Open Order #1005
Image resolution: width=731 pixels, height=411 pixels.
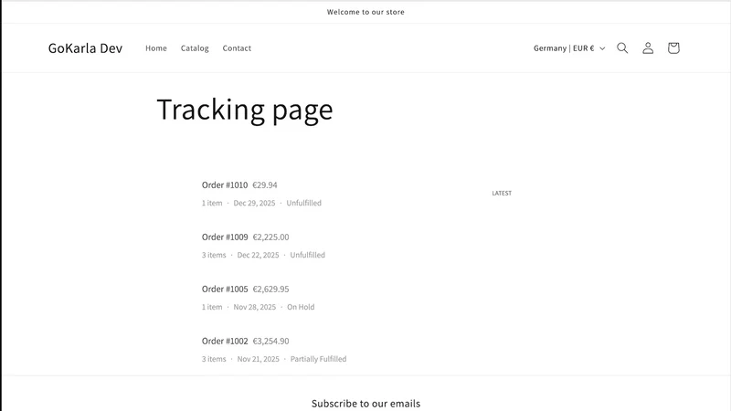click(x=225, y=289)
